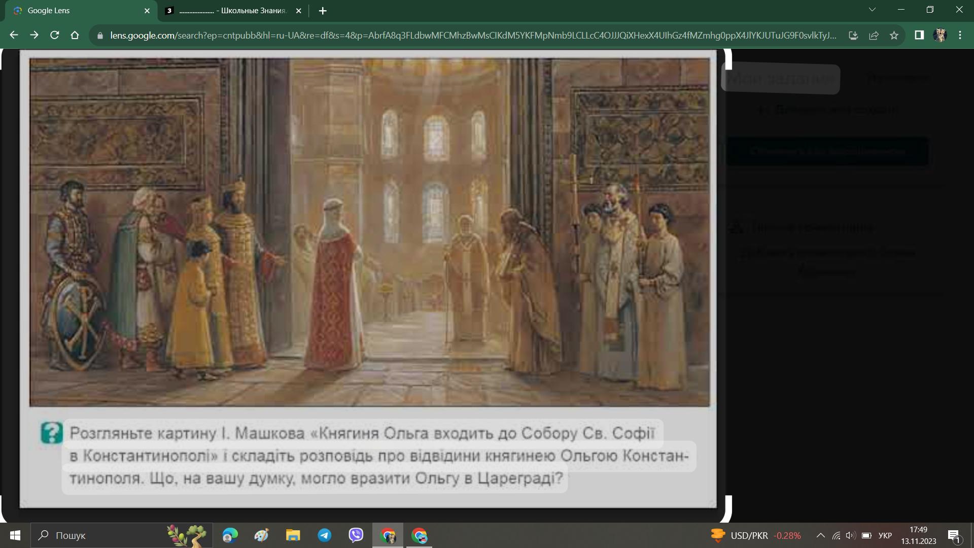Open Chrome three-dot menu

(x=960, y=35)
